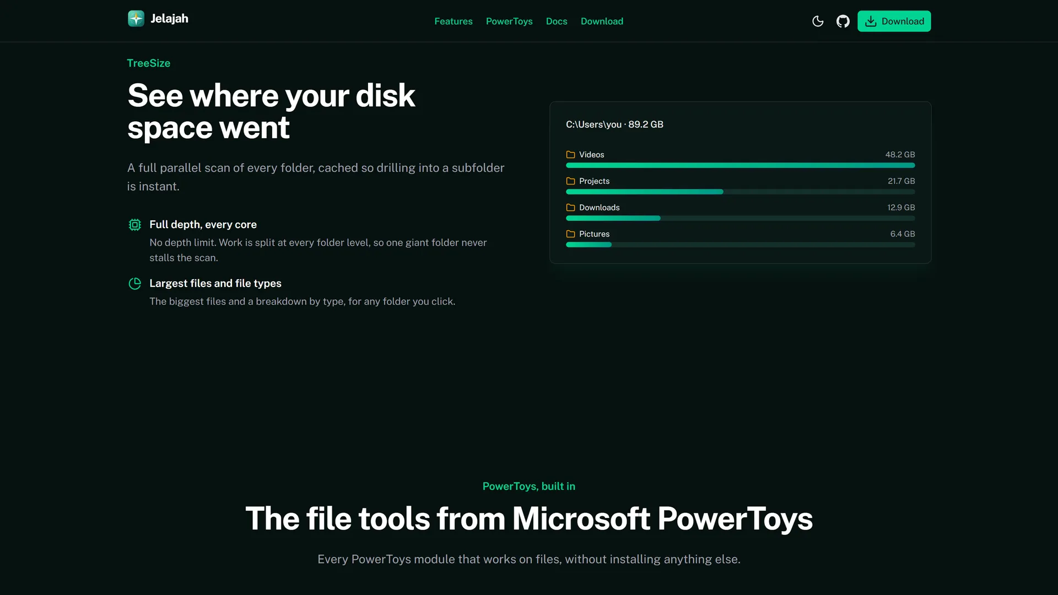Click the Downloads size bar

click(x=740, y=218)
